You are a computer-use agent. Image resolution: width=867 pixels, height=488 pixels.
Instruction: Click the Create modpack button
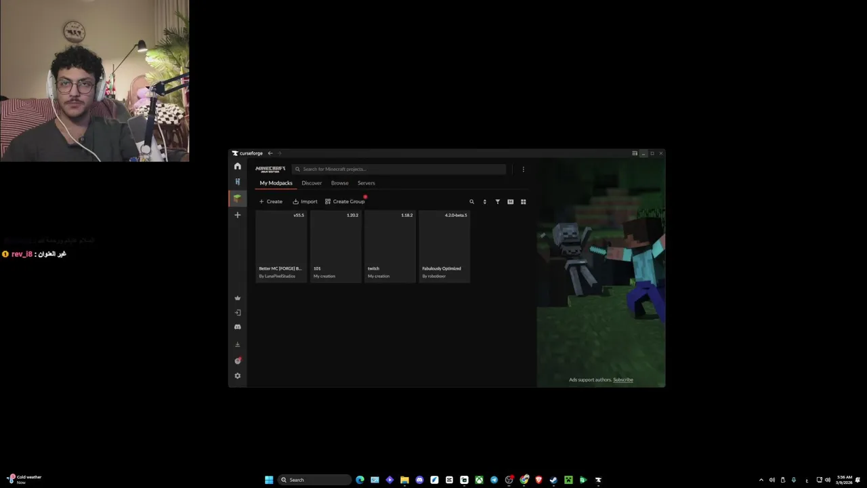coord(270,201)
